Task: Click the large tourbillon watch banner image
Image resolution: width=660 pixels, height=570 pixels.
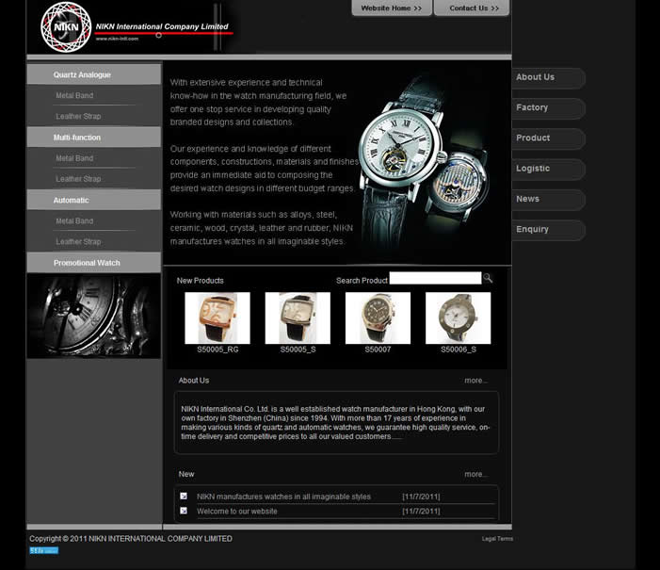Action: (426, 162)
